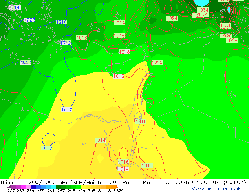Click the legend value 305
This screenshot has width=249, height=192.
point(92,190)
